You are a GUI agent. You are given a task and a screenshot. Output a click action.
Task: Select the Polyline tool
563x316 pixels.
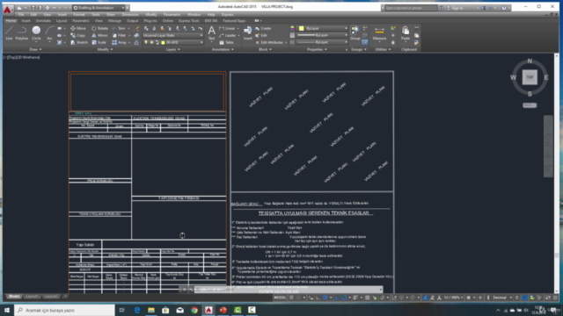[21, 33]
